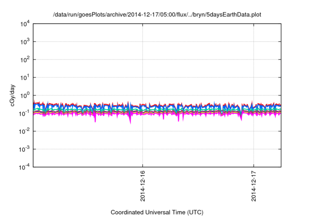Click the 2014-12-16 date label

pos(142,186)
